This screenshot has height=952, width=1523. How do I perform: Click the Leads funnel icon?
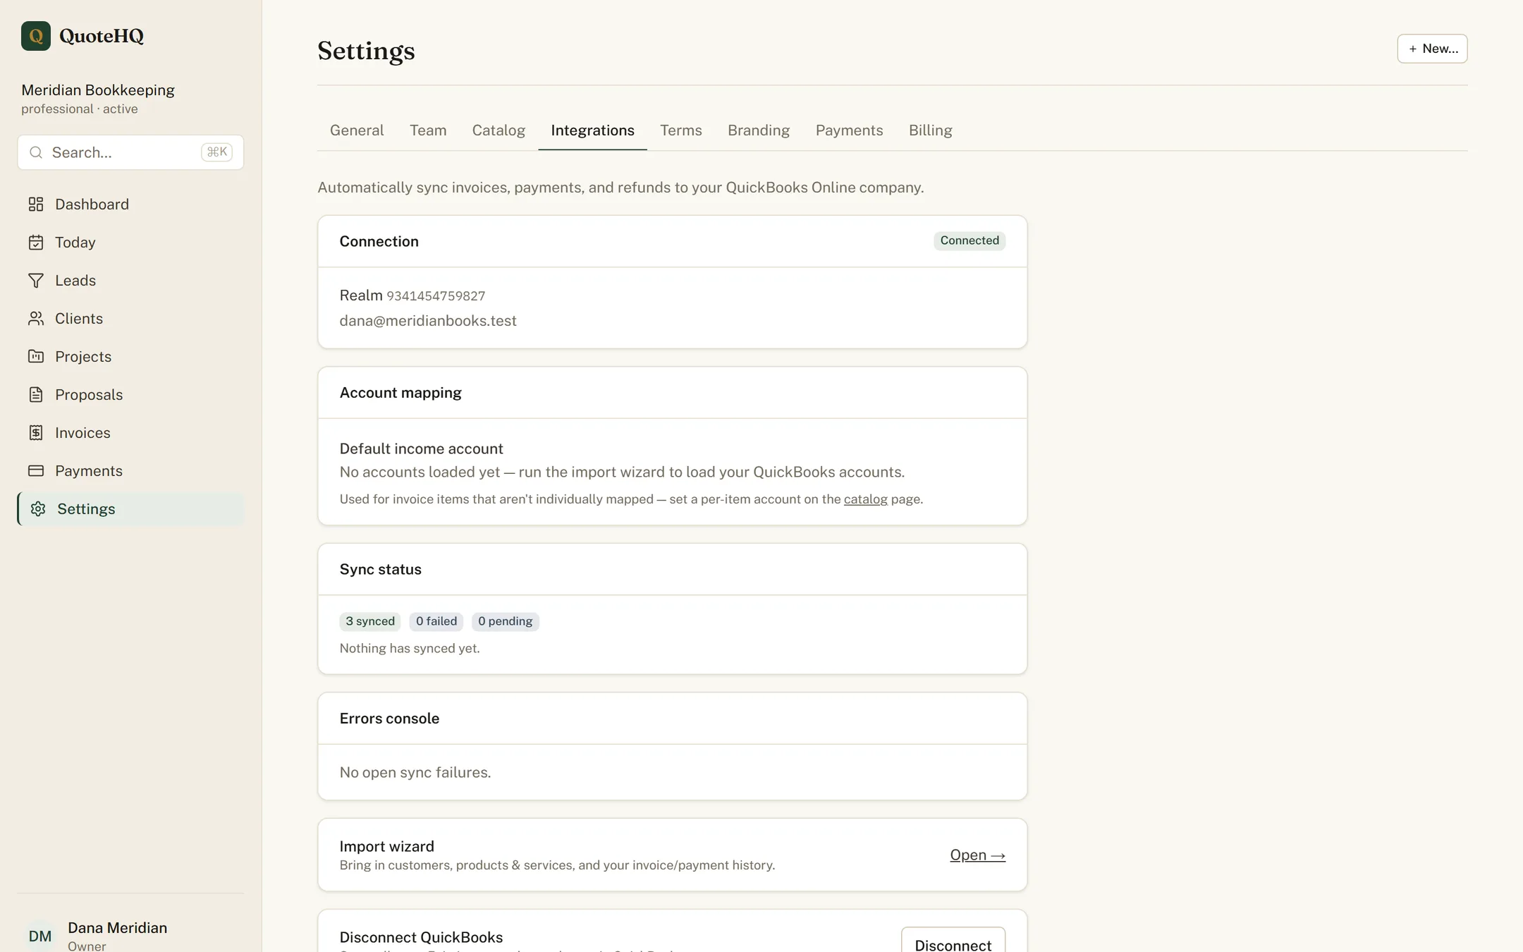click(x=36, y=281)
